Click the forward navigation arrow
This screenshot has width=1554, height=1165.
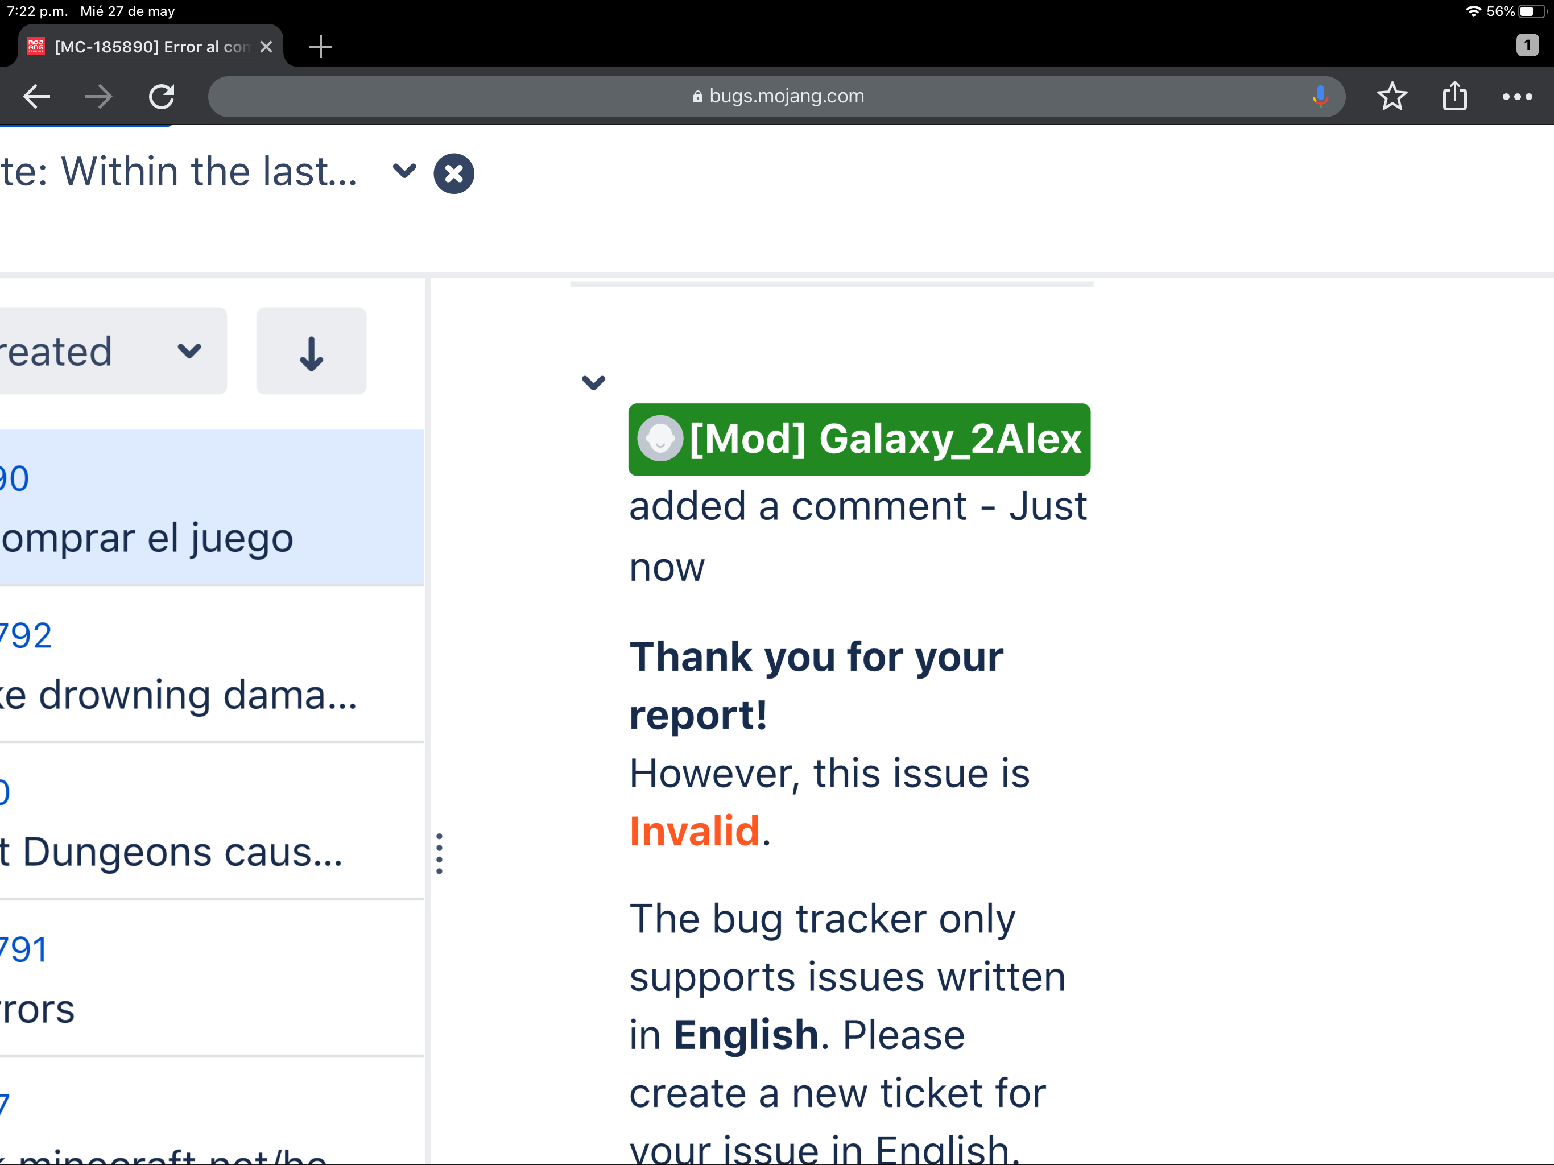(98, 96)
